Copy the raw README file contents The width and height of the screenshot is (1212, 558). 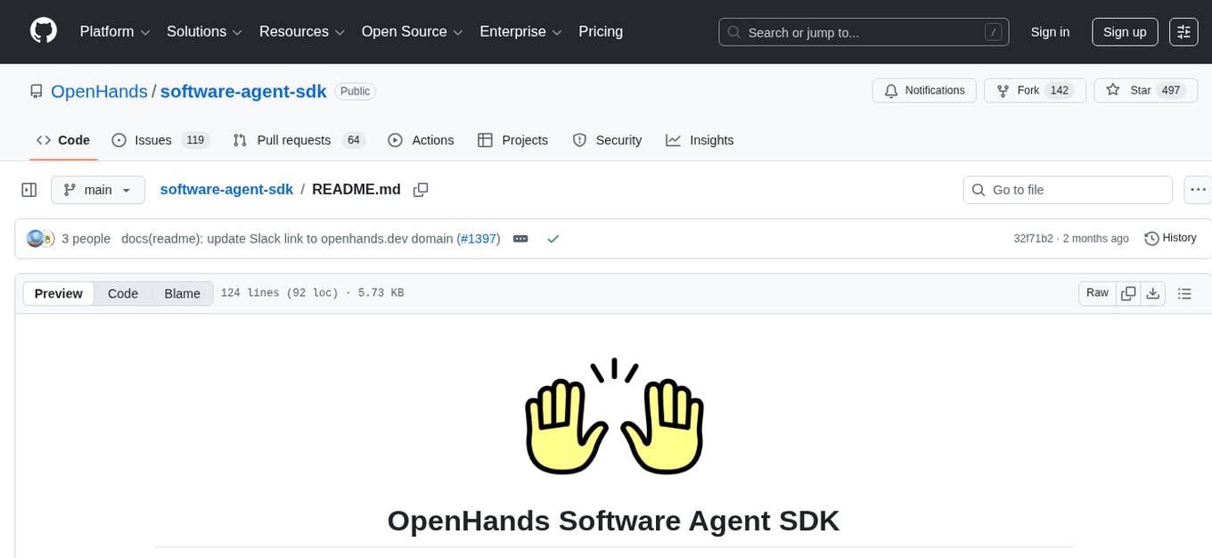coord(1128,292)
